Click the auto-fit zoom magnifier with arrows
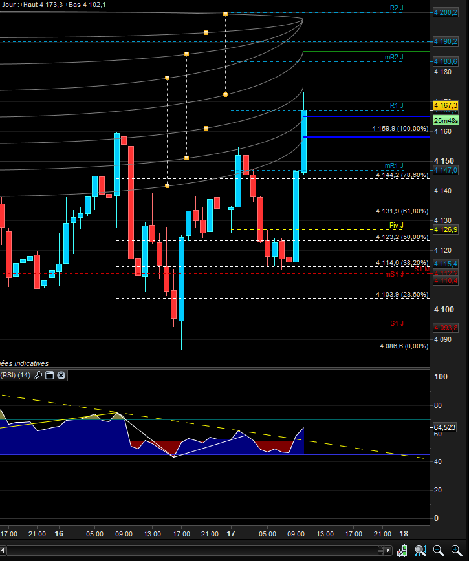The width and height of the screenshot is (469, 561). coord(420,551)
